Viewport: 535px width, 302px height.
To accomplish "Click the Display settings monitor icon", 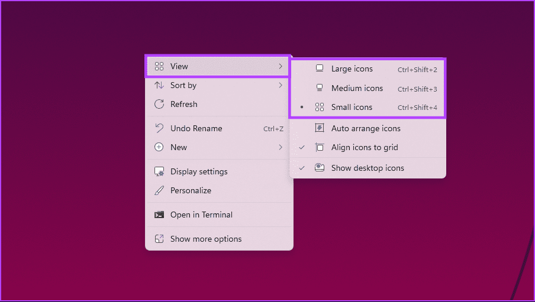I will 159,171.
